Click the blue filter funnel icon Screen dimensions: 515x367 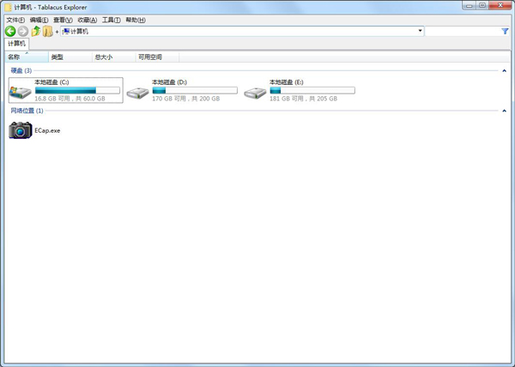505,31
